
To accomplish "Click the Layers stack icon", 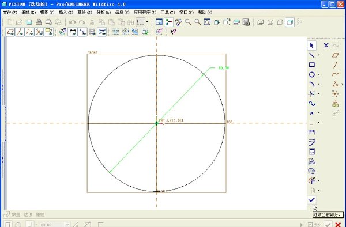I will pos(236,22).
